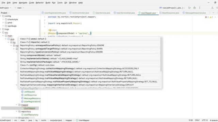Screen dimensions: 218x122
Task: Open JwtRequest class in tree
Action: click(29, 92)
